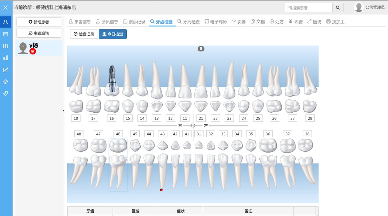Click the upper tooth 11 side view
The width and height of the screenshot is (388, 216).
pyautogui.click(x=185, y=81)
